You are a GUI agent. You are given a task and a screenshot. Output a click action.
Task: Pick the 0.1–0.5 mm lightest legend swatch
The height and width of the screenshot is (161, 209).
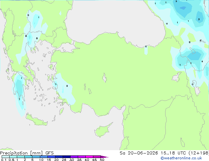6,157
